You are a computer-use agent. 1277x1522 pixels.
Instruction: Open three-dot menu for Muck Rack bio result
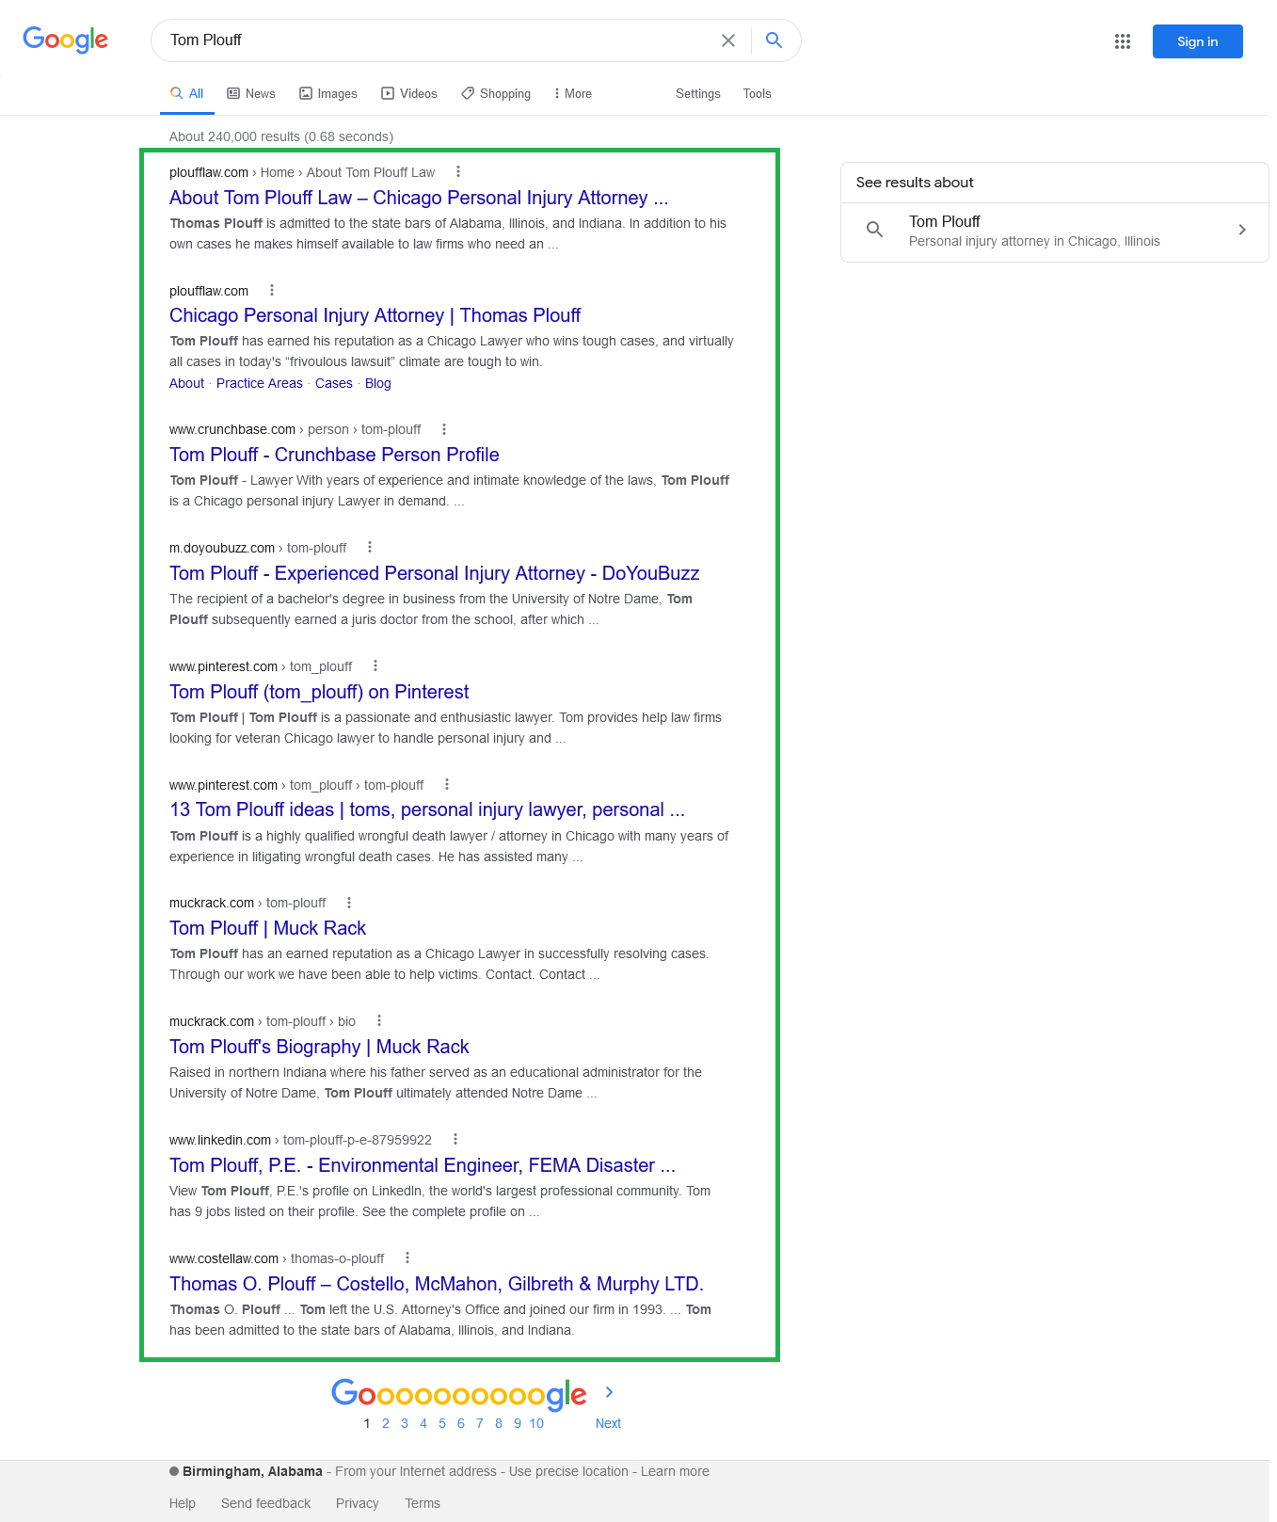pos(379,1021)
